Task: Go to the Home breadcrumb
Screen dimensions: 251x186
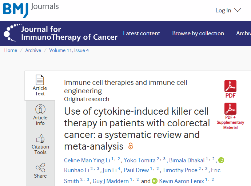Action: (x=11, y=50)
